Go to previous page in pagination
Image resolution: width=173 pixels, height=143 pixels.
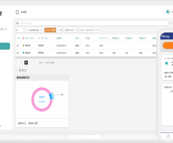[21, 62]
